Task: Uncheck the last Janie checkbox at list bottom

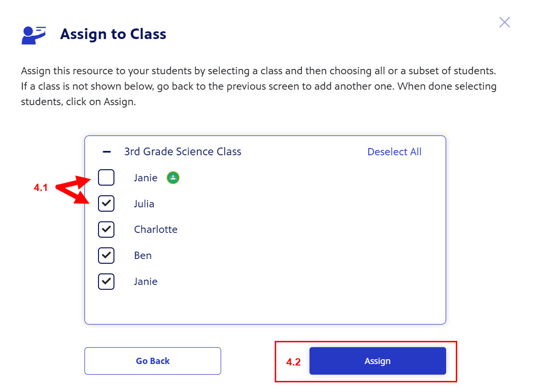Action: point(106,282)
